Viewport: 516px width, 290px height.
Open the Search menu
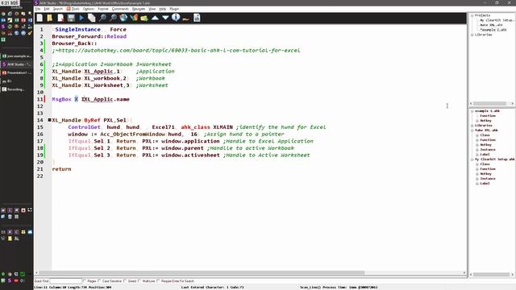(57, 9)
